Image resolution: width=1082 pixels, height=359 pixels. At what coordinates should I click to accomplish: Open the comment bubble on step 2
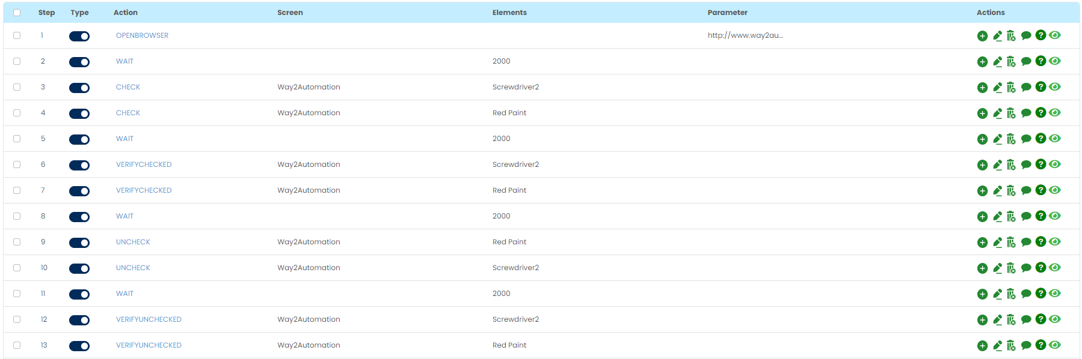tap(1026, 61)
